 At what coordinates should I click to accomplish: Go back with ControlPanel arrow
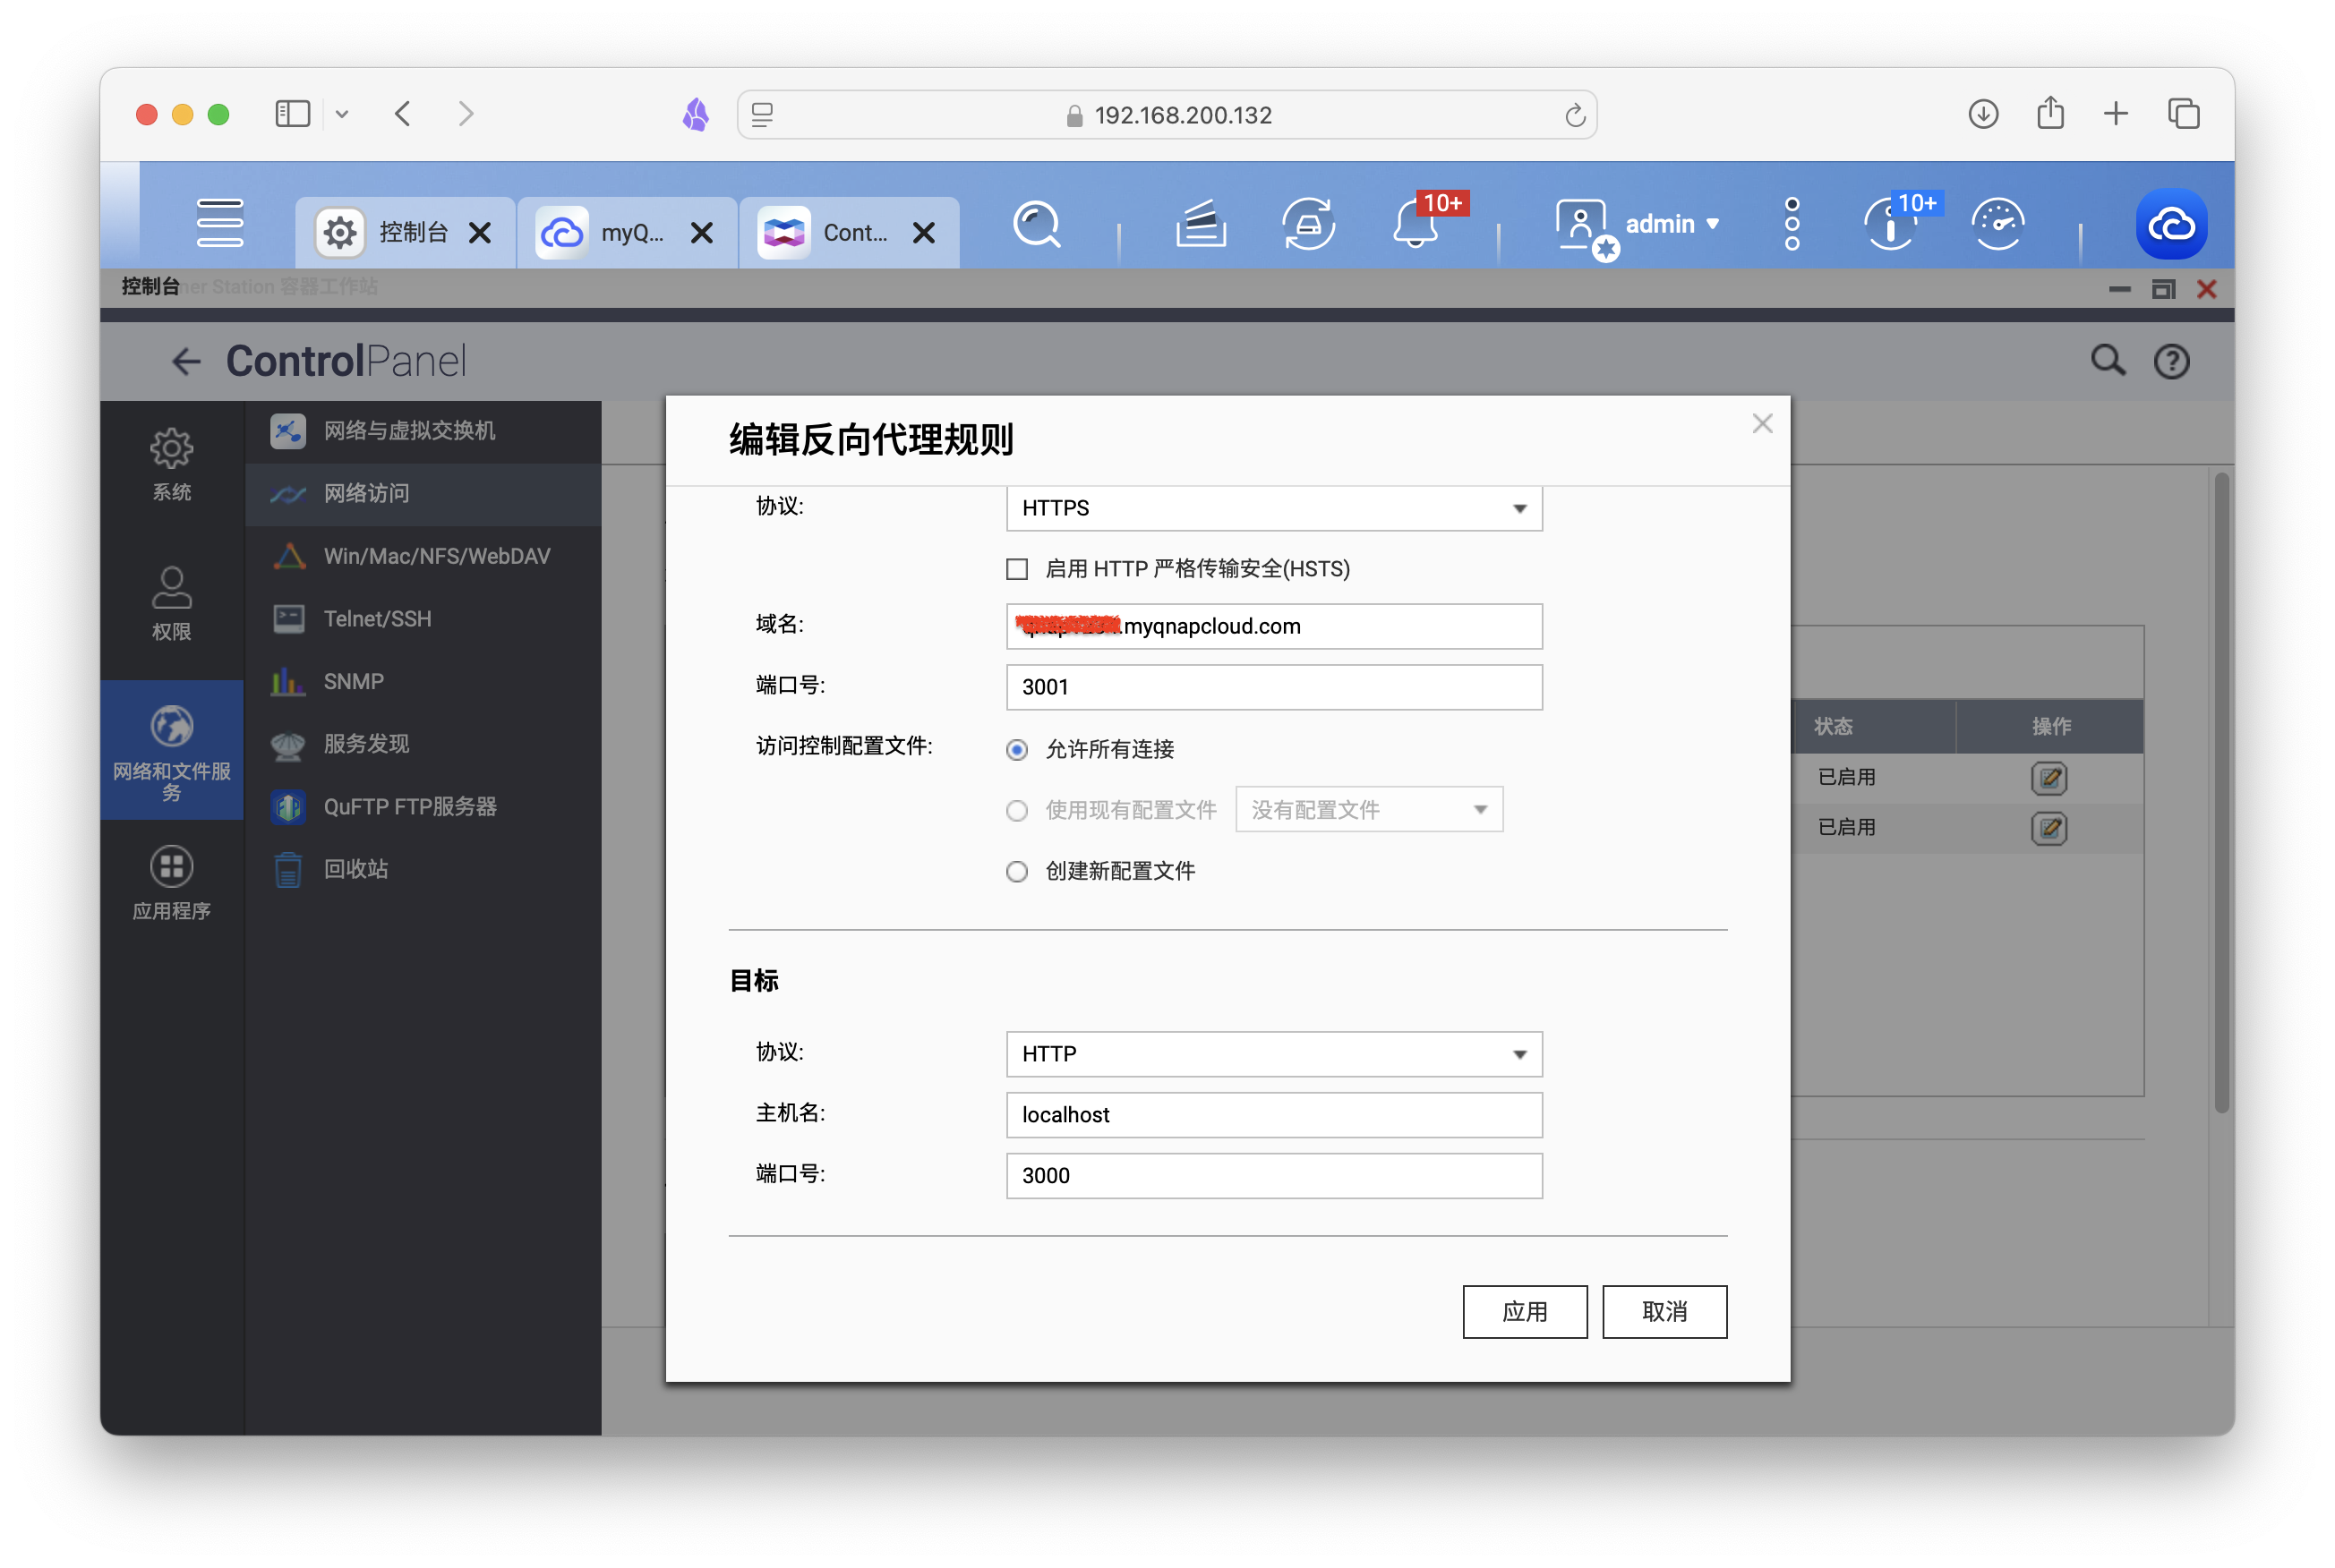[x=186, y=361]
